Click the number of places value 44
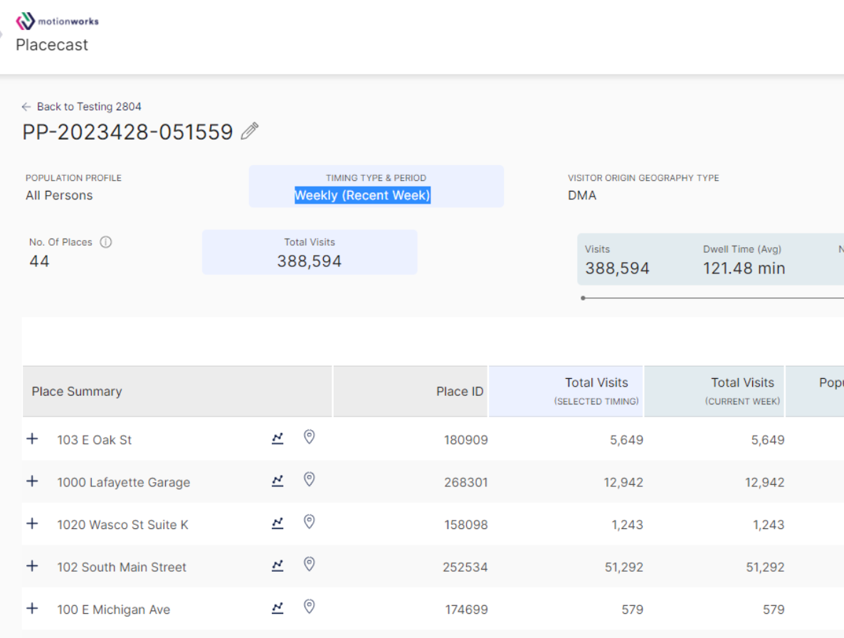This screenshot has width=844, height=638. click(x=39, y=261)
